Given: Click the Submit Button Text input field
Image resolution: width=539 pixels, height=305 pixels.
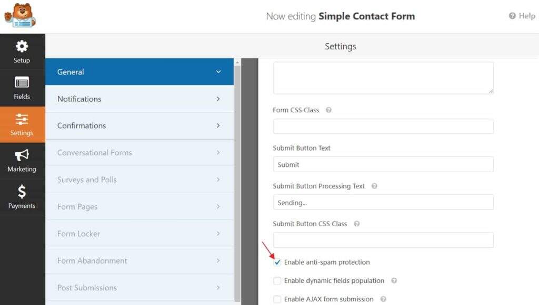Looking at the screenshot, I should coord(383,164).
